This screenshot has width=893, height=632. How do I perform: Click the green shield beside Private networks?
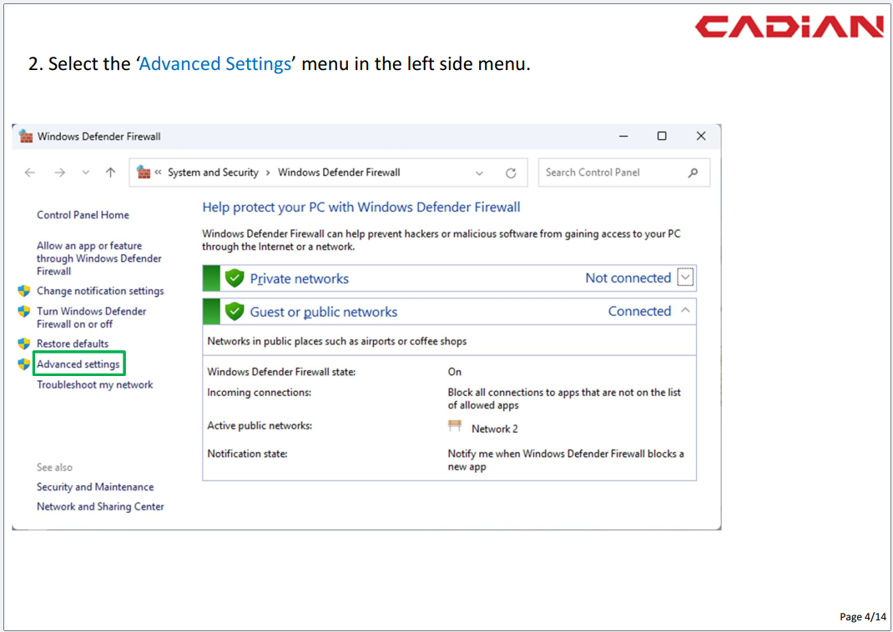[235, 278]
